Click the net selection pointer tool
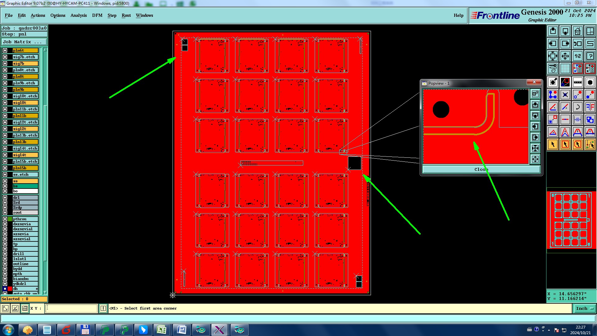The image size is (597, 336). click(x=590, y=144)
